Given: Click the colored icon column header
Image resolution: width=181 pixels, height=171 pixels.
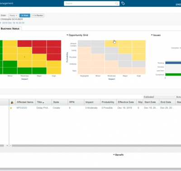Looking at the screenshot, I should tap(12, 102).
